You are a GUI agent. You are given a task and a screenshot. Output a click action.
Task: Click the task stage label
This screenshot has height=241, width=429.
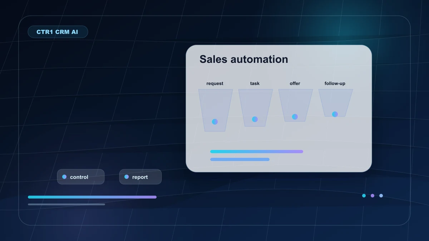(255, 84)
